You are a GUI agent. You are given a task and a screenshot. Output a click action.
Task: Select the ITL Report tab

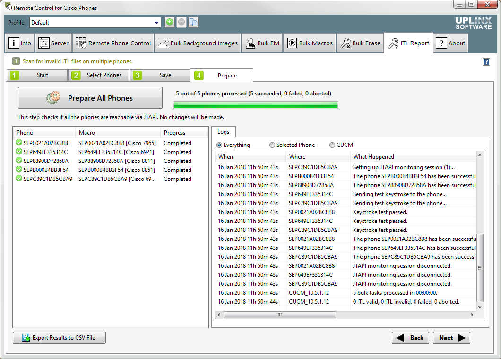408,43
